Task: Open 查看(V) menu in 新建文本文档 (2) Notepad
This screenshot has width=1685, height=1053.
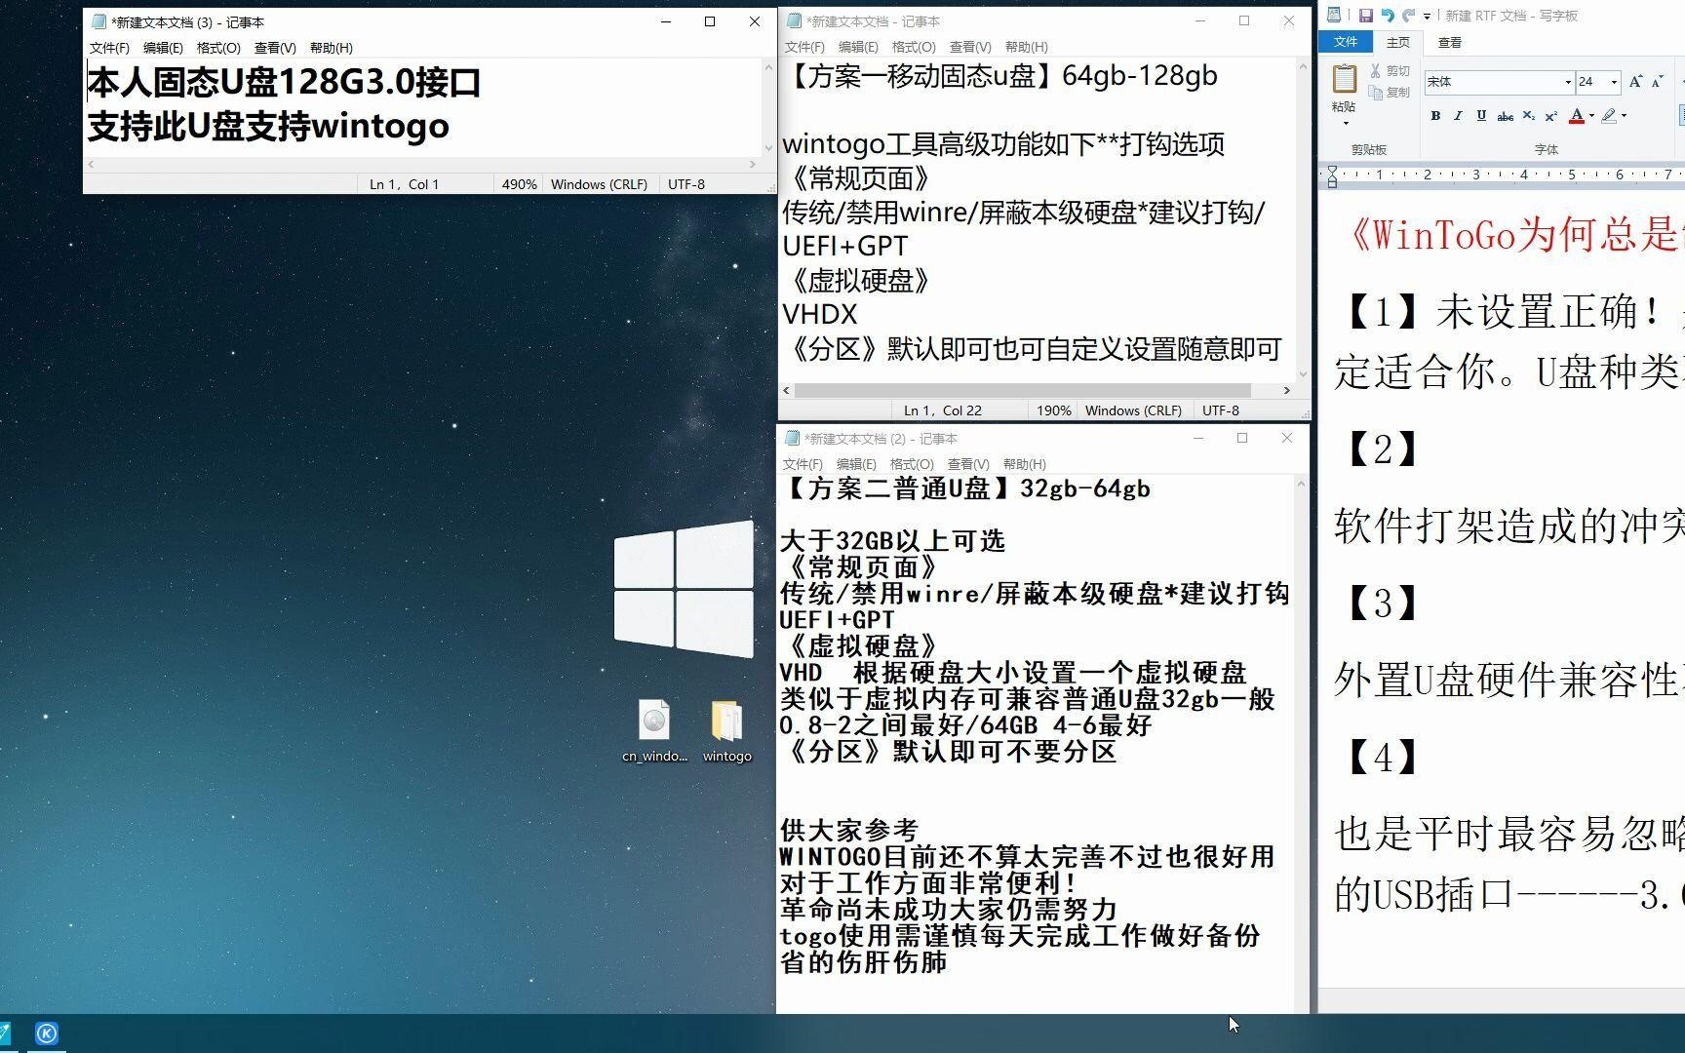Action: coord(968,464)
